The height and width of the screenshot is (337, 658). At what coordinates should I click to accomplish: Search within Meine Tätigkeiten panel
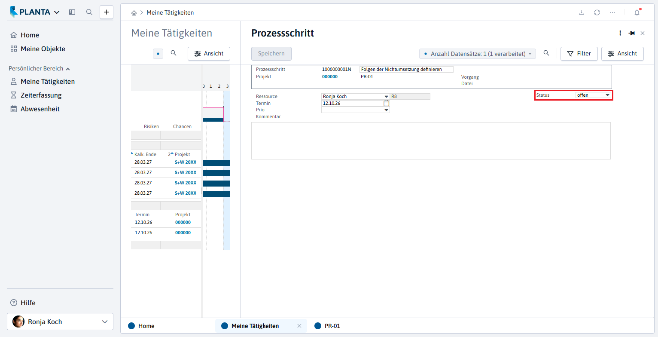pos(174,53)
